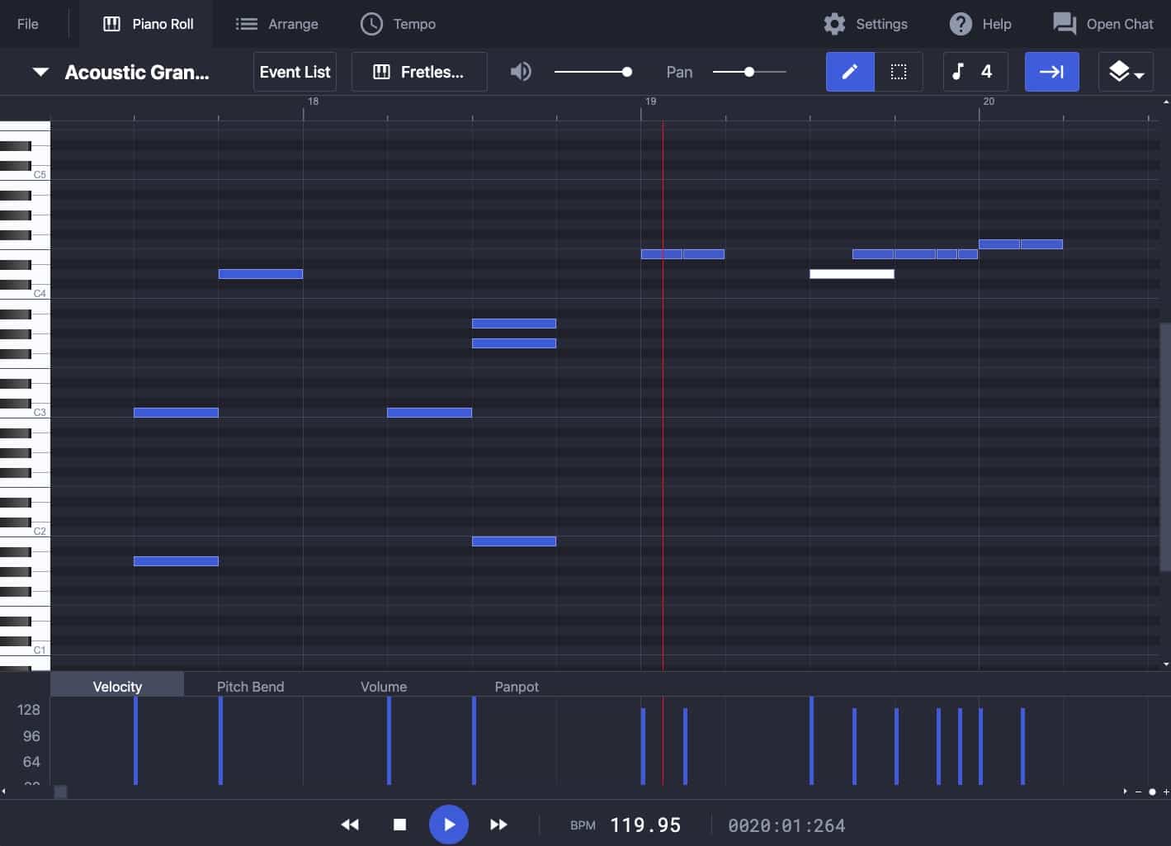Enable the Pitch Bend automation lane
Screen dimensions: 1171x846
250,686
